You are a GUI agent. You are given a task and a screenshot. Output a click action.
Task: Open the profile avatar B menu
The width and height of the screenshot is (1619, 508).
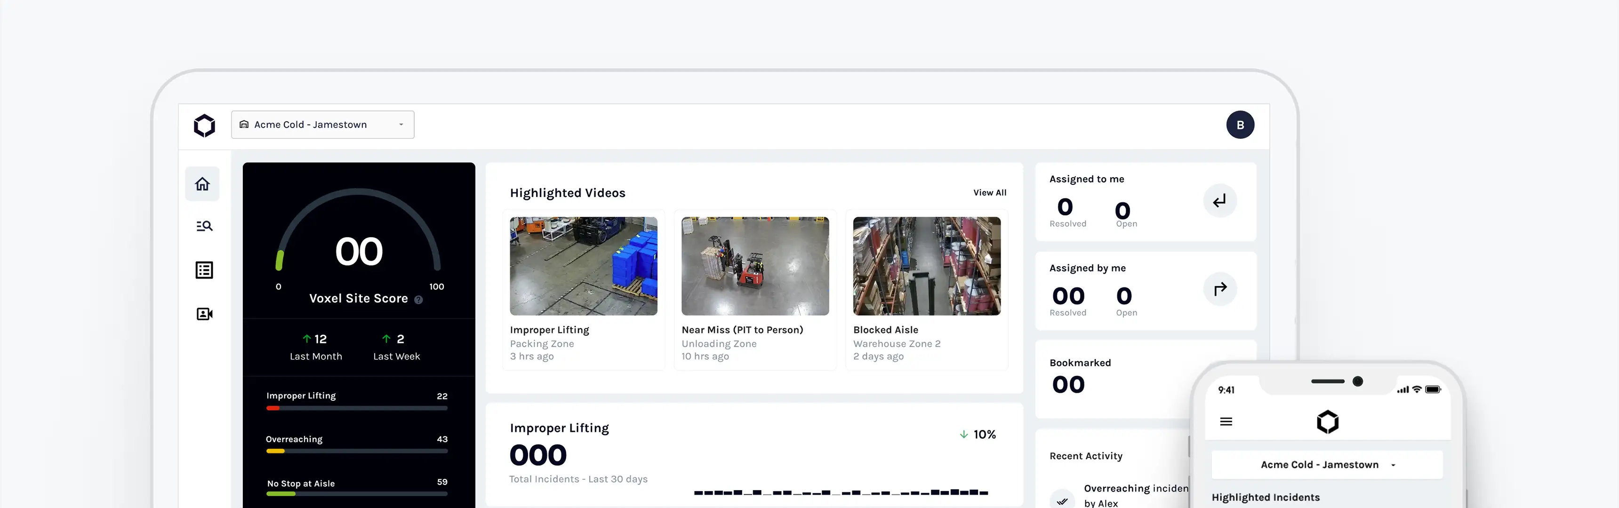(x=1240, y=124)
